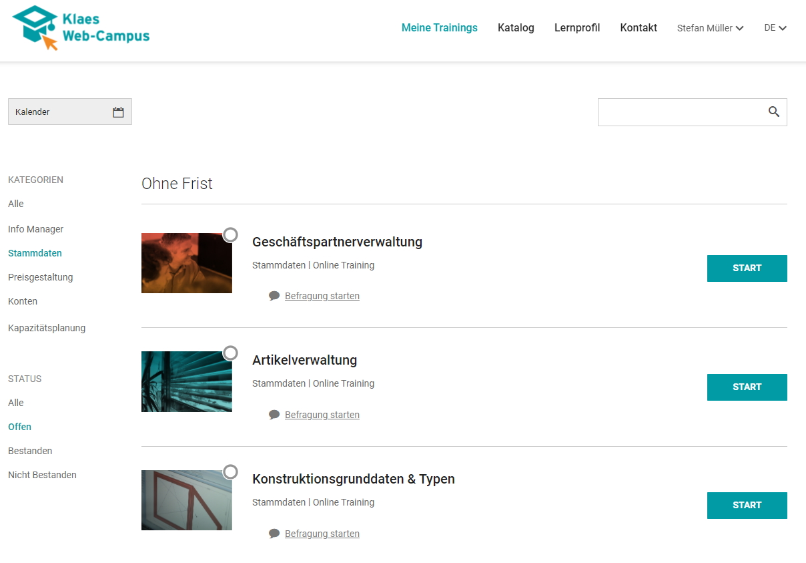The height and width of the screenshot is (563, 806).
Task: Click status circle on Artikelverwaltung thumbnail
Action: 230,353
